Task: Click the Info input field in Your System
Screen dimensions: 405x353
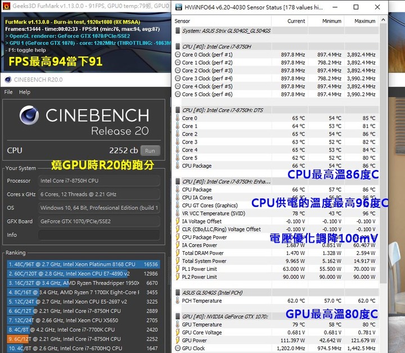Action: pyautogui.click(x=99, y=235)
